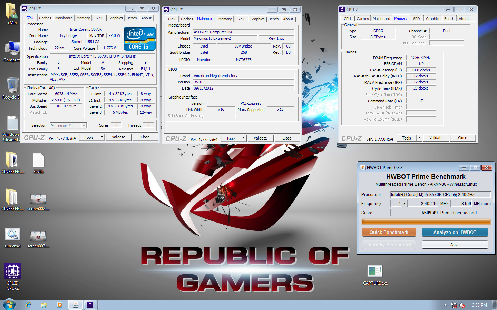Click Validate in the right CPU-Z window
The image size is (497, 310).
click(436, 138)
